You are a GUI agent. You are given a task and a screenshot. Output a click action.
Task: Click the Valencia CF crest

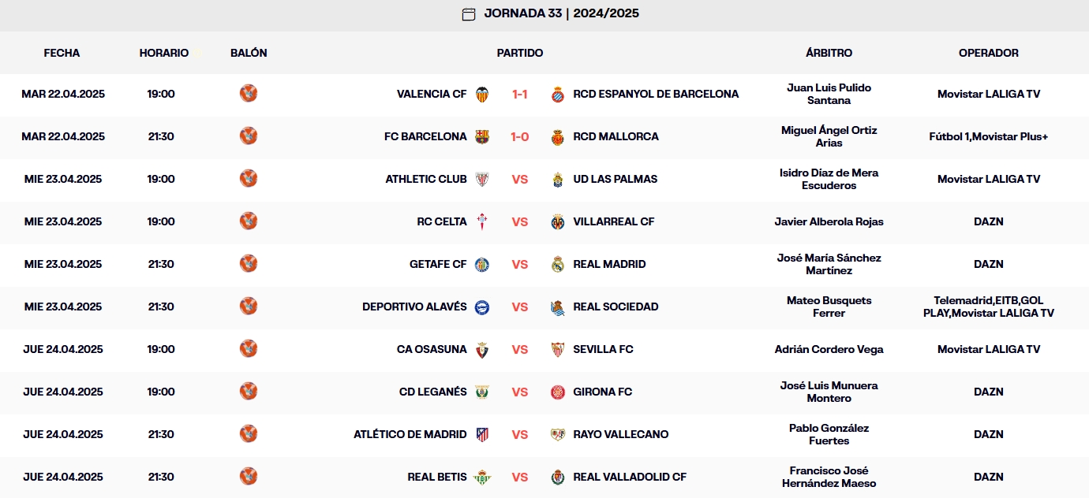tap(482, 95)
